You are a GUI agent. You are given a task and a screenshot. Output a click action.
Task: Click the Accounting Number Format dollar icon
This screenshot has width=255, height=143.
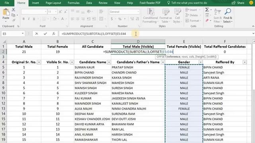[x=112, y=19]
